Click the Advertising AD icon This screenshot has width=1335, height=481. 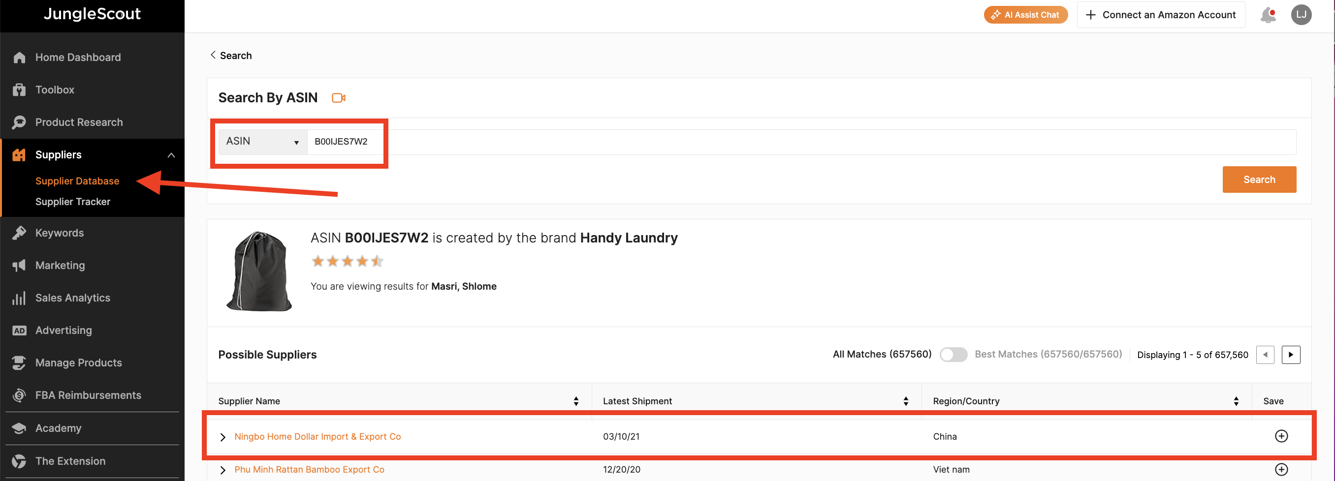coord(19,331)
